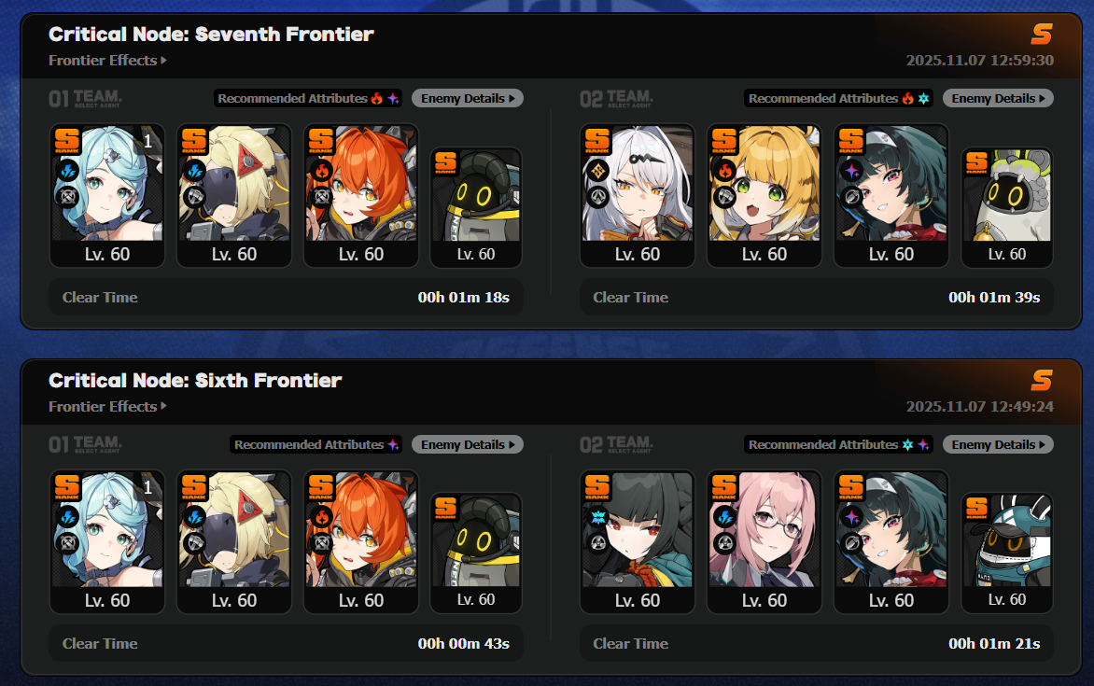Click S rank badge on Seventh Frontier header
1094x686 pixels.
1042,34
